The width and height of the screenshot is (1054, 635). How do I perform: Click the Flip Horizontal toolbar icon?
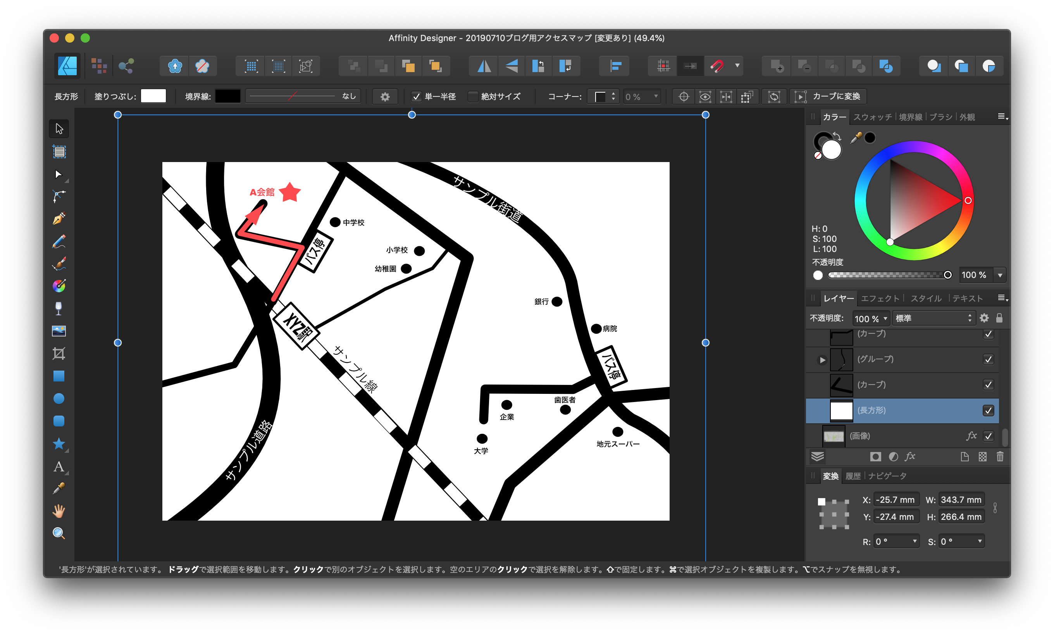click(484, 66)
